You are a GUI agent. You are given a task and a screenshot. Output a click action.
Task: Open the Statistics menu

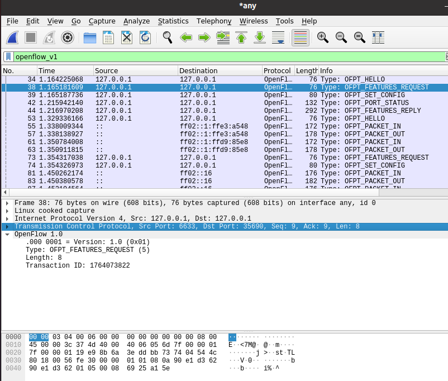click(x=173, y=21)
